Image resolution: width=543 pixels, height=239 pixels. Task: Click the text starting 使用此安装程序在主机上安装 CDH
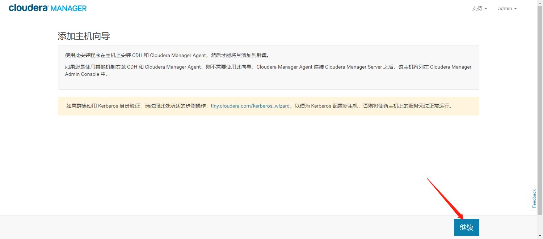click(x=167, y=56)
